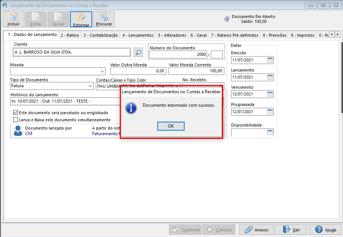The width and height of the screenshot is (343, 237).
Task: Select the '1 - Dados do Lançamento' tab
Action: click(x=32, y=34)
